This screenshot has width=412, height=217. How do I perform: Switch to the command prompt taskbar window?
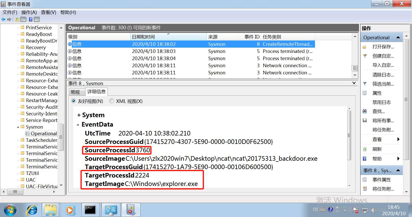point(90,210)
